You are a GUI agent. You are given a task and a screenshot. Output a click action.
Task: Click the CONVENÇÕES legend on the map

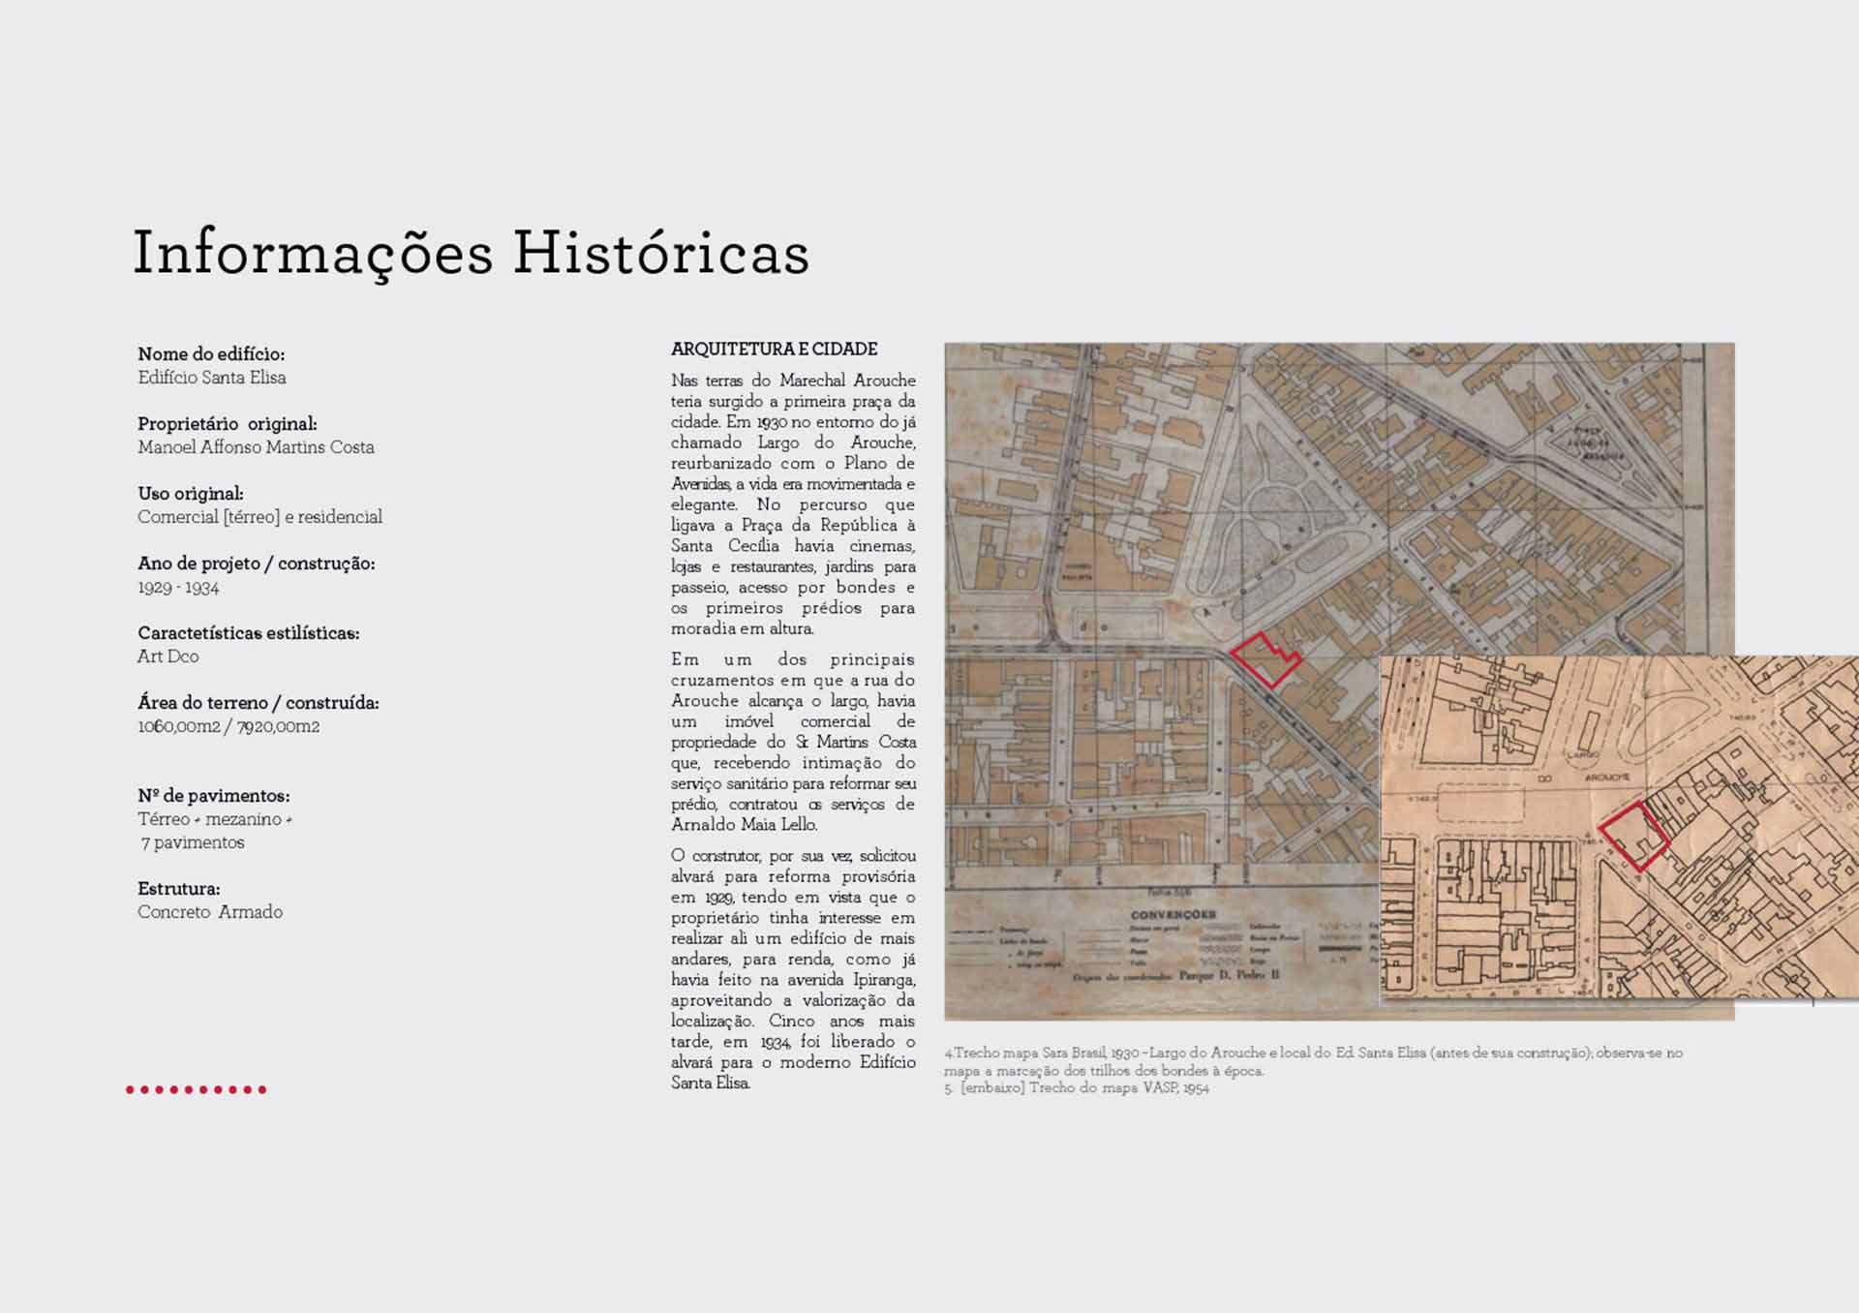tap(1173, 914)
